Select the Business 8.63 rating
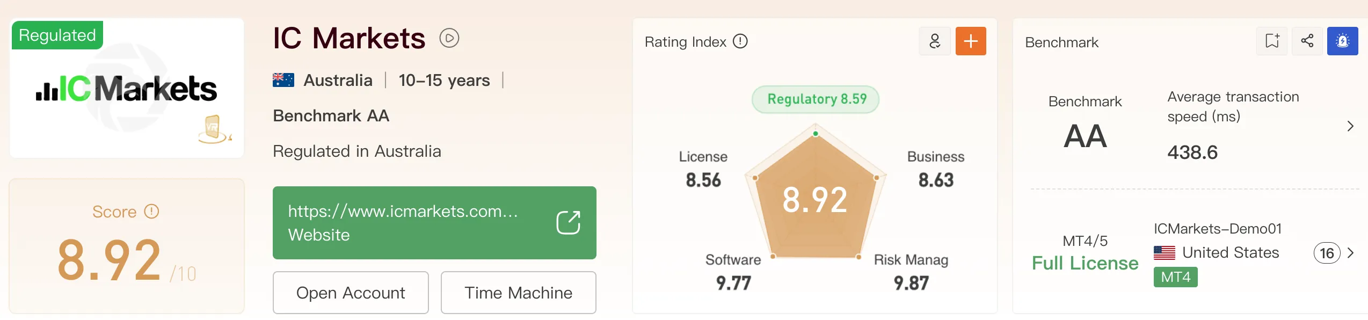This screenshot has height=320, width=1368. [936, 170]
